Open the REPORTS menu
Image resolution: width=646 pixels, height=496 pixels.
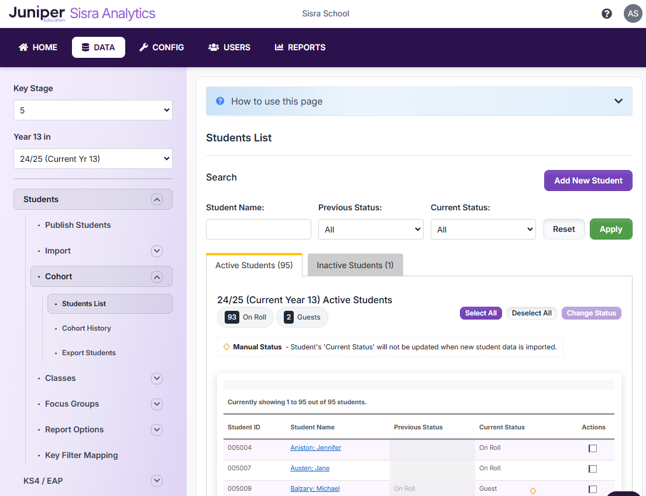pos(300,47)
